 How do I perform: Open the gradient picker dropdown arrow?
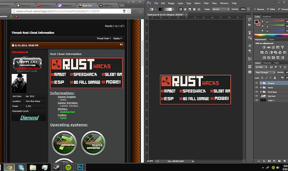[173, 9]
